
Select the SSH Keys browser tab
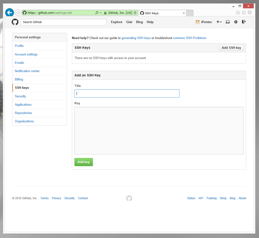point(163,13)
